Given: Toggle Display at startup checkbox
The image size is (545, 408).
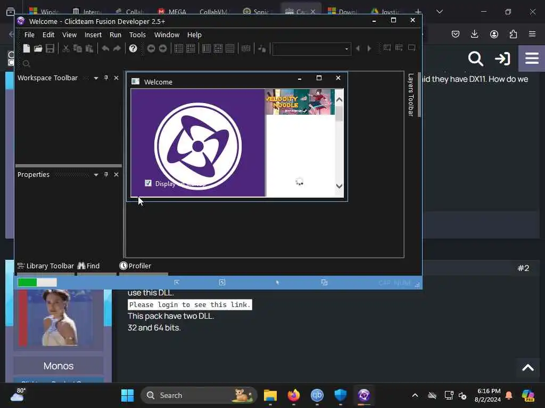Looking at the screenshot, I should tap(148, 183).
